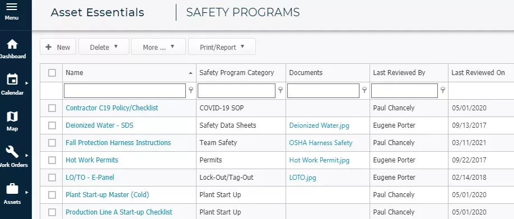Open Deionized Water - SDS program
The height and width of the screenshot is (219, 514).
(x=99, y=125)
